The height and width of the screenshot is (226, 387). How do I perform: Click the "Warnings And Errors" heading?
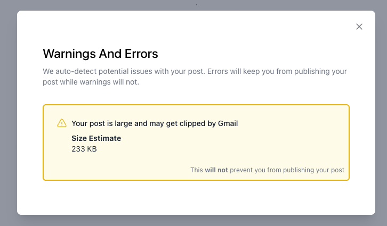coord(100,54)
